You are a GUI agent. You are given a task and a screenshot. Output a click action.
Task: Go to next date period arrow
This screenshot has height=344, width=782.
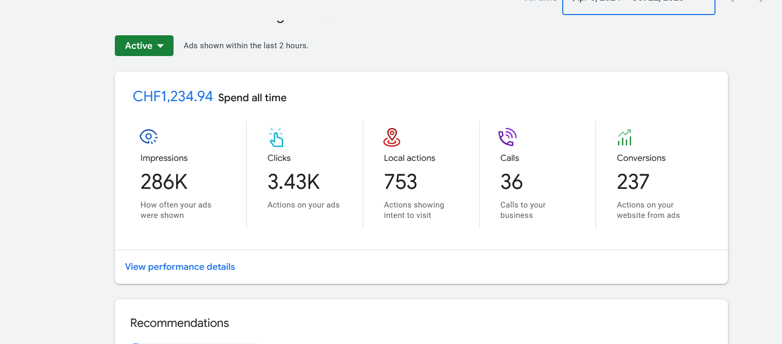click(x=762, y=2)
